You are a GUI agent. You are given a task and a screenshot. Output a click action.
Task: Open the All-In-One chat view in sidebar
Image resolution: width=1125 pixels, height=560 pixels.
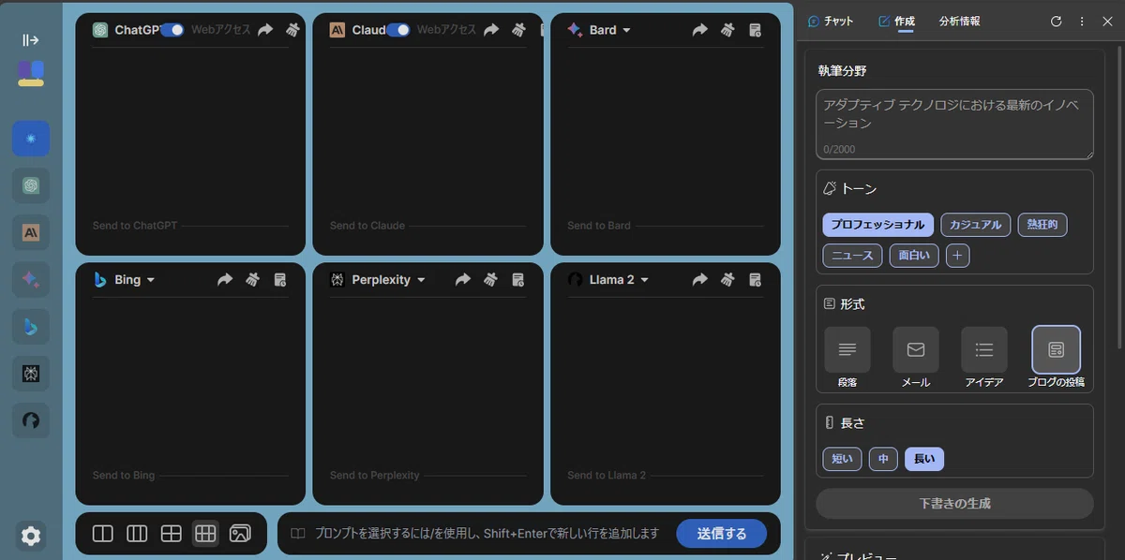click(x=31, y=139)
